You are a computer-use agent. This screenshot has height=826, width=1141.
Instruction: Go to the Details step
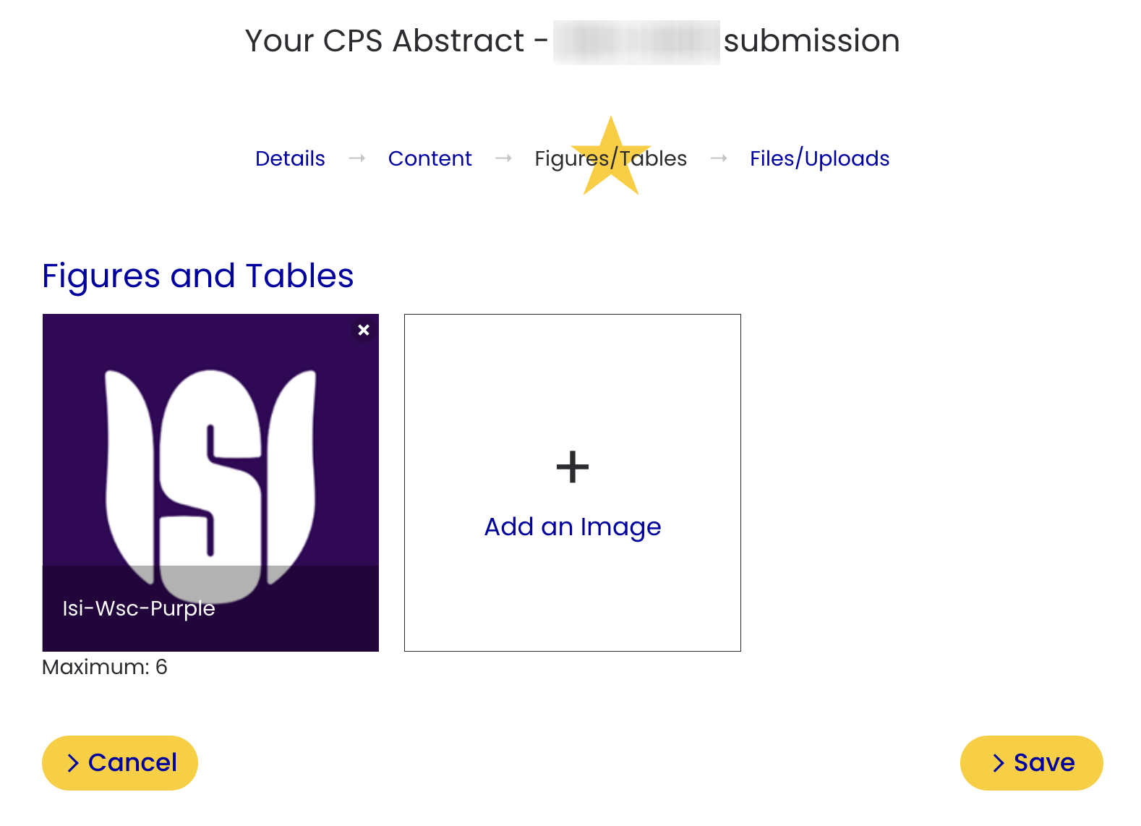[x=290, y=158]
